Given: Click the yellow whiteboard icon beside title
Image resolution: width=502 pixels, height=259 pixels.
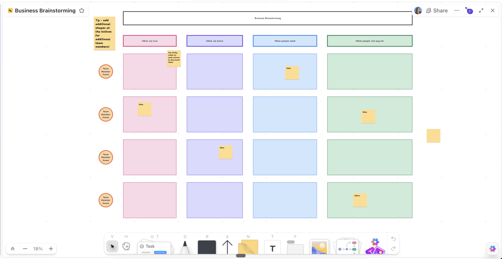Looking at the screenshot, I should [10, 10].
